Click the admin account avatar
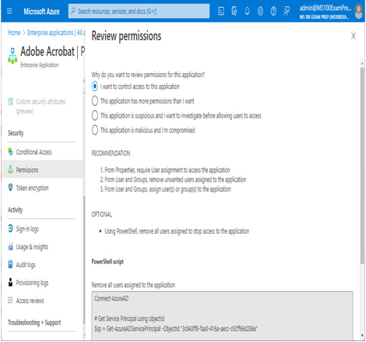Image resolution: width=366 pixels, height=342 pixels. (359, 12)
